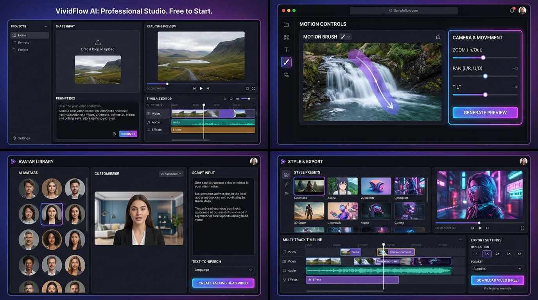Open the dropdown next to Motion Brush
The image size is (538, 300).
pos(349,36)
